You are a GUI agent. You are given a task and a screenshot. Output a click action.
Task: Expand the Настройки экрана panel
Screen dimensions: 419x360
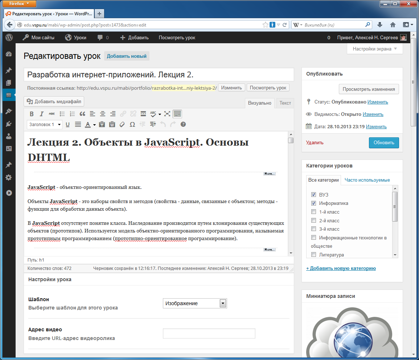click(x=375, y=49)
